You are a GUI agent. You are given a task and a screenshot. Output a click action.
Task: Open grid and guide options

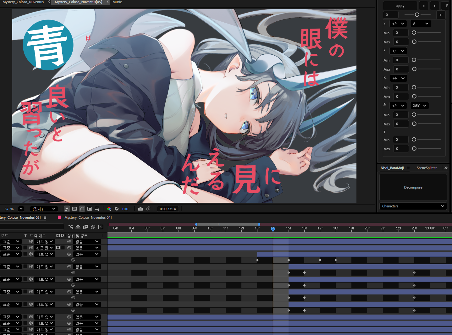[x=97, y=209]
